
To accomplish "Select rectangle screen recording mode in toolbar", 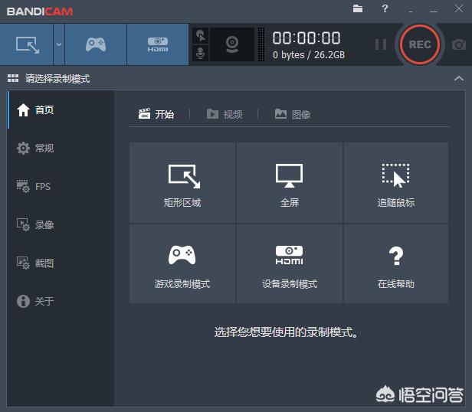I will pyautogui.click(x=27, y=44).
